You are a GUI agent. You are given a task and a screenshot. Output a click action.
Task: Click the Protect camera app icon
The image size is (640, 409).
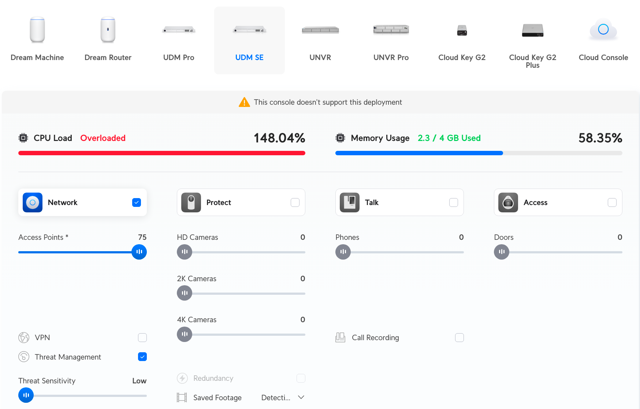pyautogui.click(x=191, y=202)
